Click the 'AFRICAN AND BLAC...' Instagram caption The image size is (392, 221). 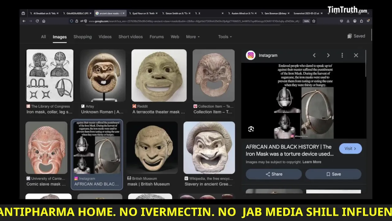click(96, 184)
